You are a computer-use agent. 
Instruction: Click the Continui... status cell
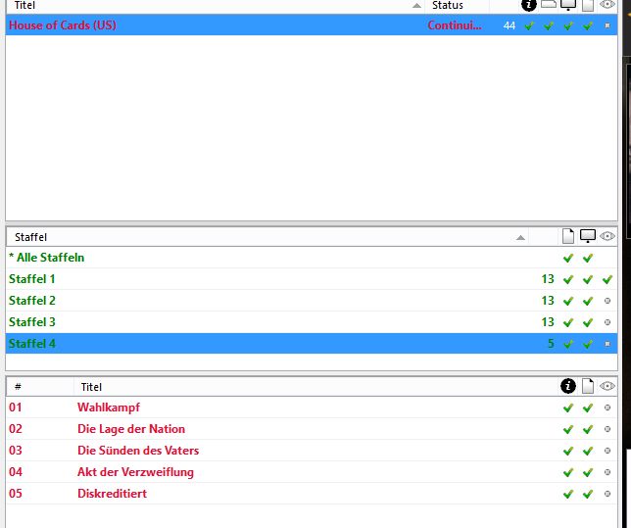(455, 25)
